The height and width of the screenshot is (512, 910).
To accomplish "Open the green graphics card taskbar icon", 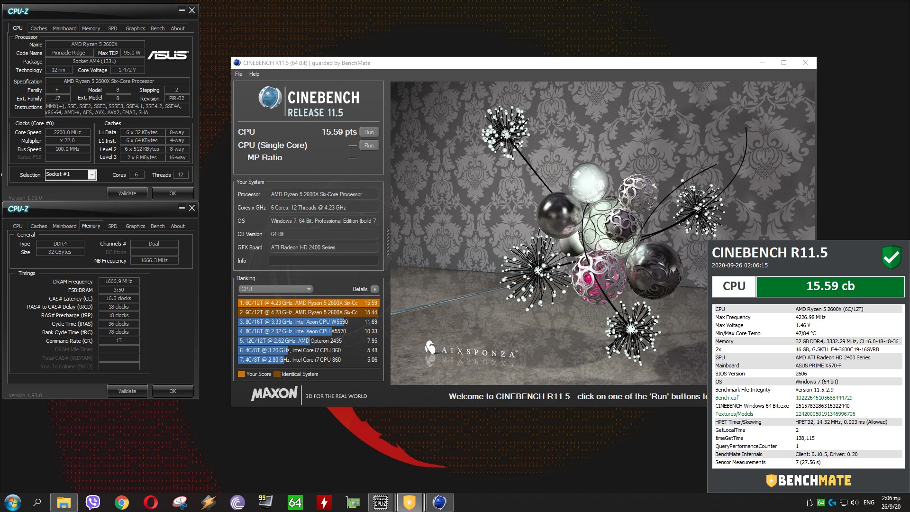I will tap(353, 503).
